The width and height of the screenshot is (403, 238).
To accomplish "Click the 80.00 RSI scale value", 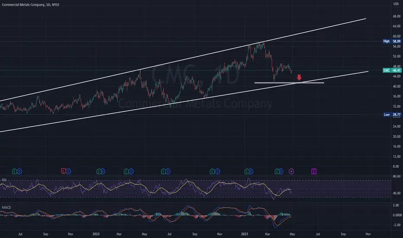I will tap(397, 176).
